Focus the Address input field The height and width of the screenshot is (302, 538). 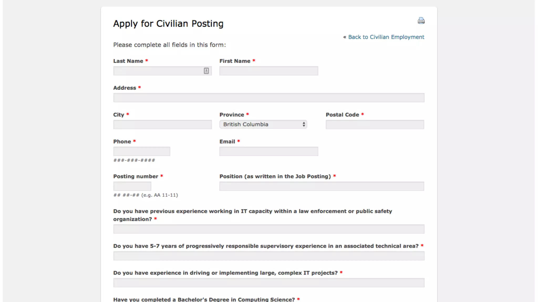268,98
